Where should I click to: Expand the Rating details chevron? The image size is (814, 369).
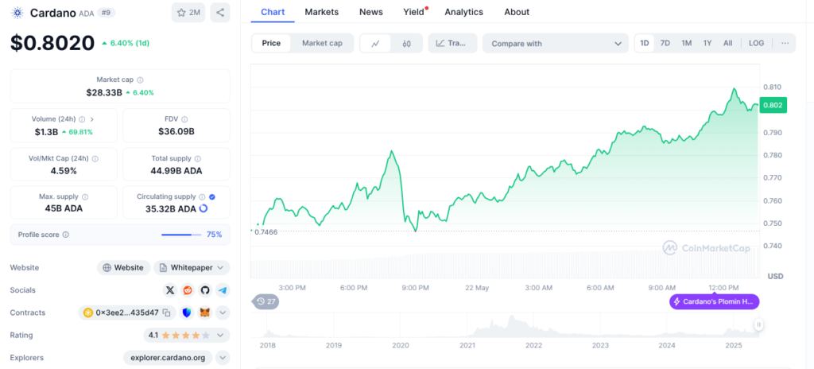[219, 336]
